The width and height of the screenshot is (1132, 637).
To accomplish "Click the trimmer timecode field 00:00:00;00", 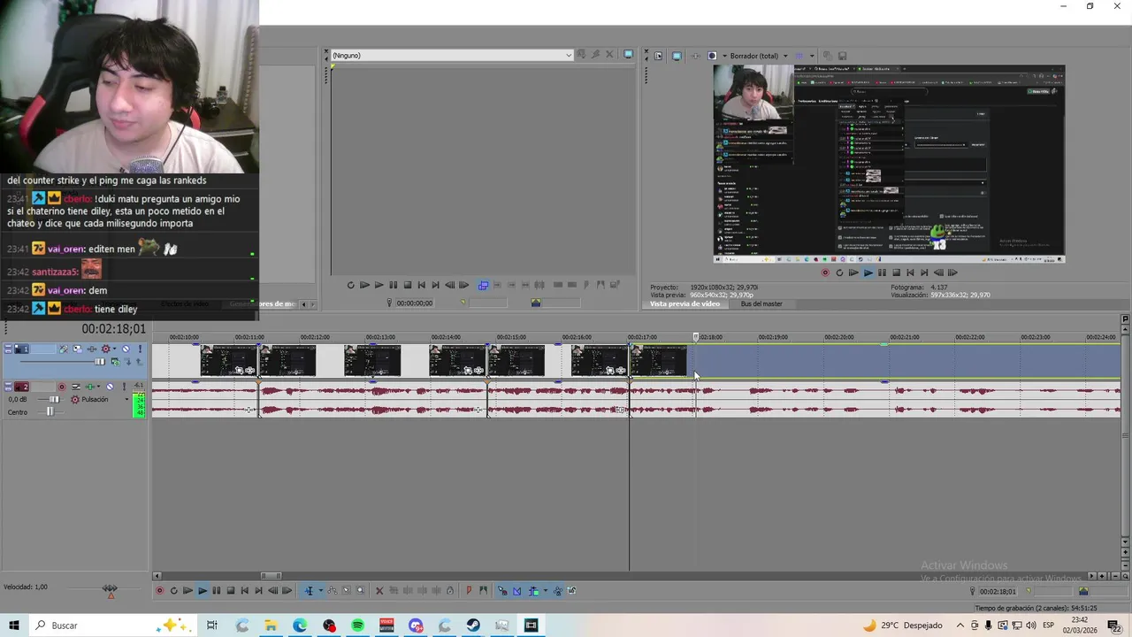I will tap(415, 303).
